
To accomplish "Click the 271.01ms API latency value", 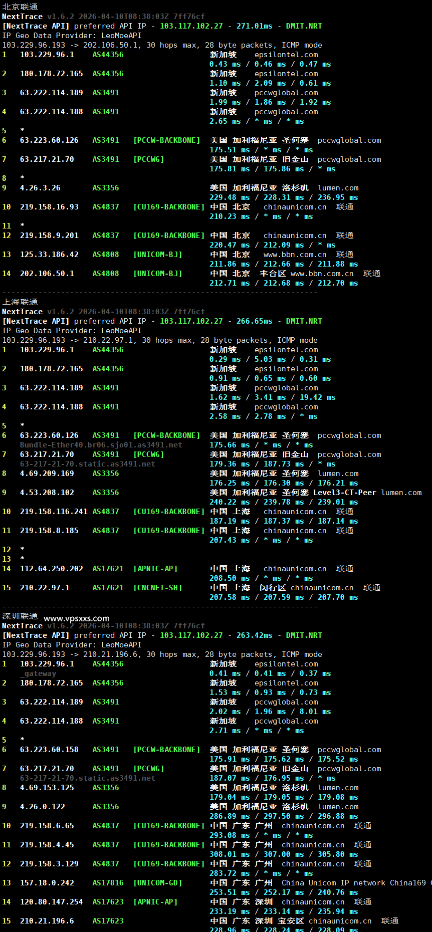I will click(254, 26).
